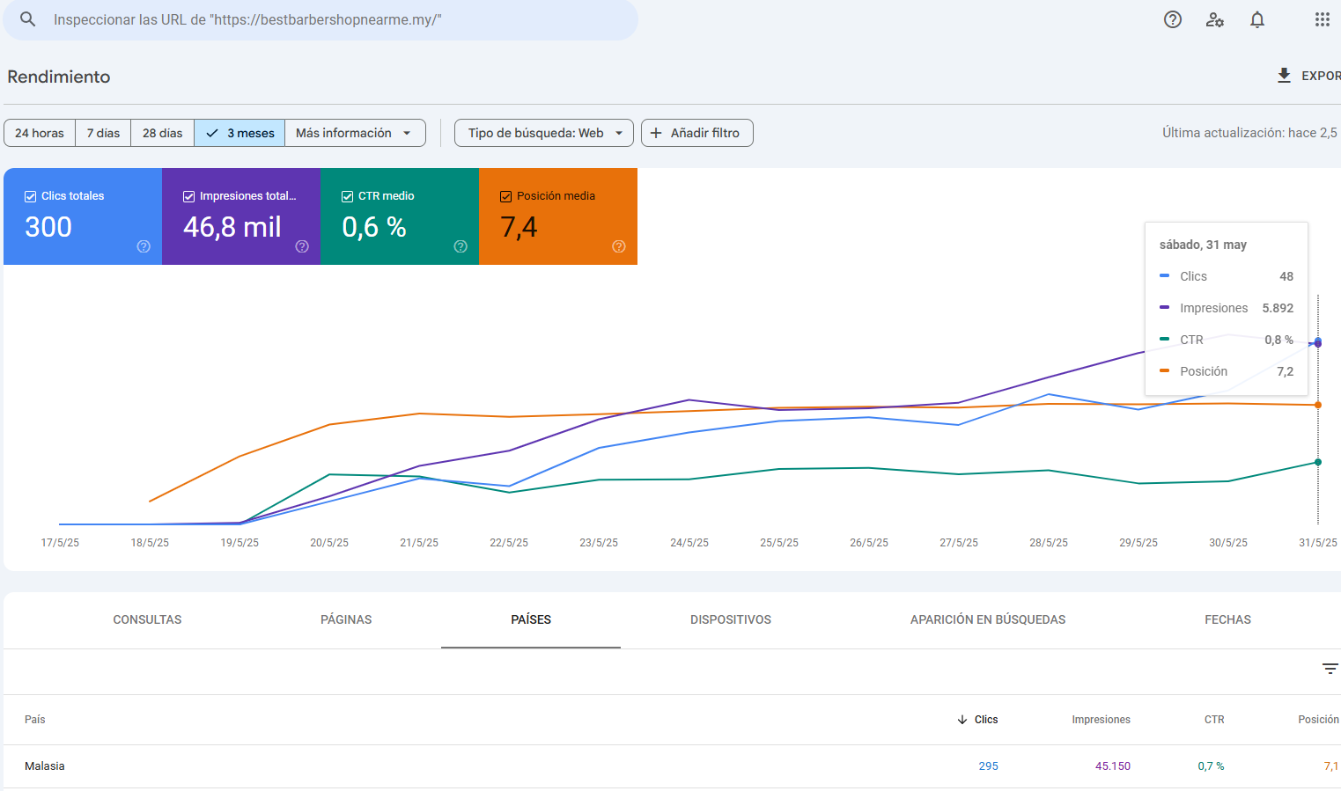The image size is (1341, 791).
Task: Click the URL inspection search field
Action: pyautogui.click(x=321, y=19)
